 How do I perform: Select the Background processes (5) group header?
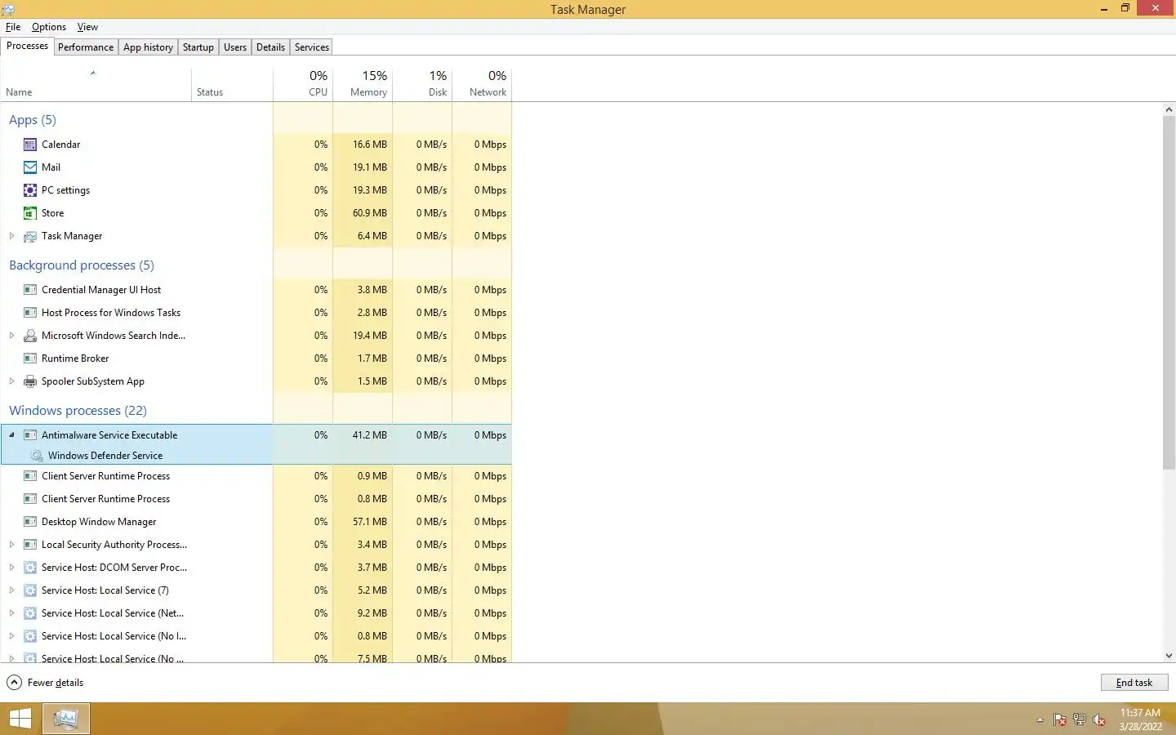point(82,265)
